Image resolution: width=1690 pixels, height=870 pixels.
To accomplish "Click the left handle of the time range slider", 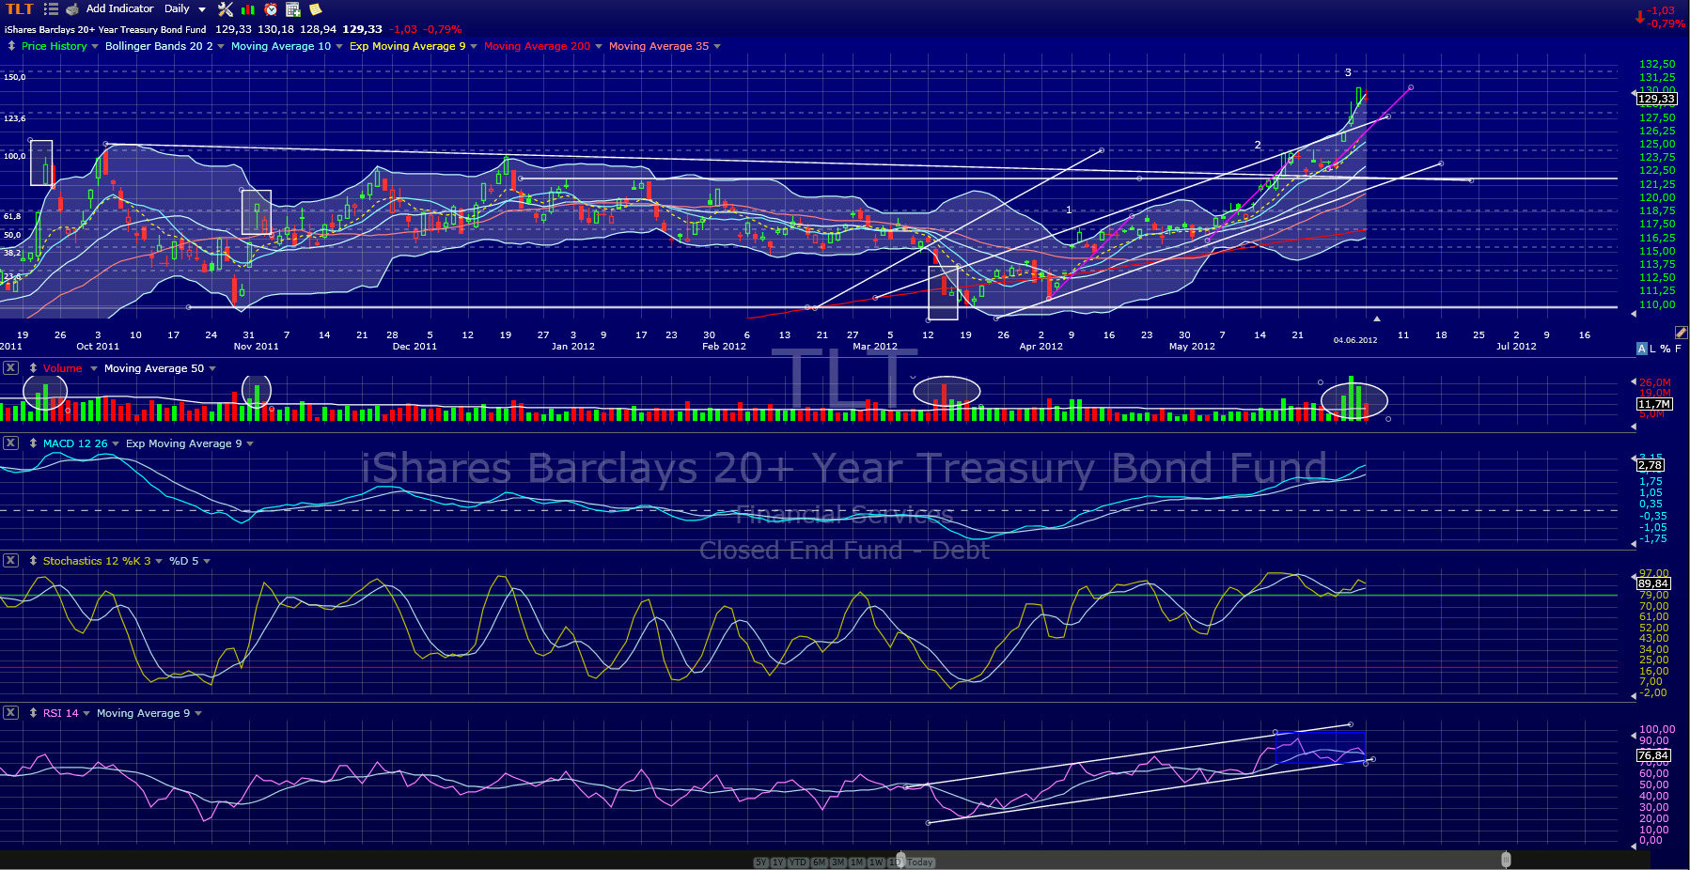I will (x=900, y=860).
